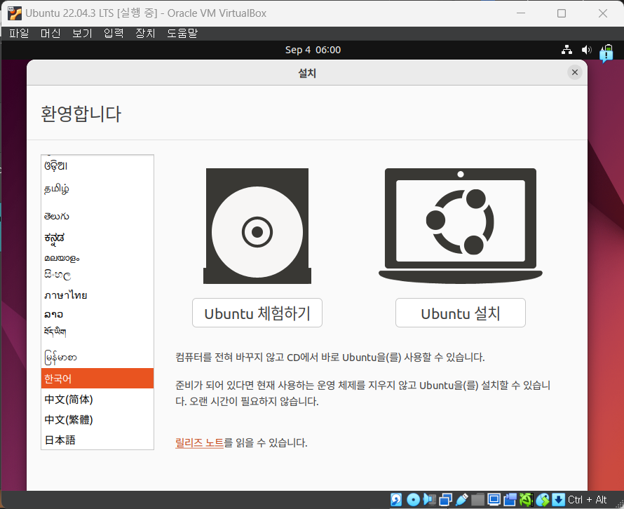The width and height of the screenshot is (624, 509).
Task: Open the 보기 menu
Action: (82, 34)
